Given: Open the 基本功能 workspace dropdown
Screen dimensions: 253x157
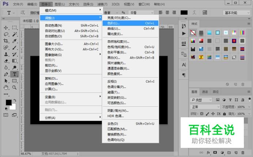Looking at the screenshot, I should pyautogui.click(x=237, y=13).
